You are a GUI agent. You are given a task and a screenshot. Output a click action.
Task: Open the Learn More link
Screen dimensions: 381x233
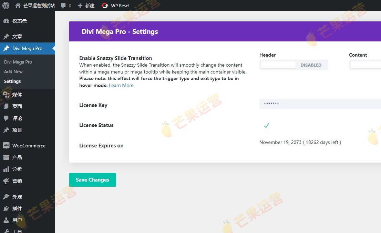tap(121, 85)
